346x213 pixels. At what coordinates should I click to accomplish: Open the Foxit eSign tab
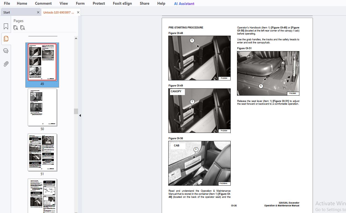pos(122,3)
